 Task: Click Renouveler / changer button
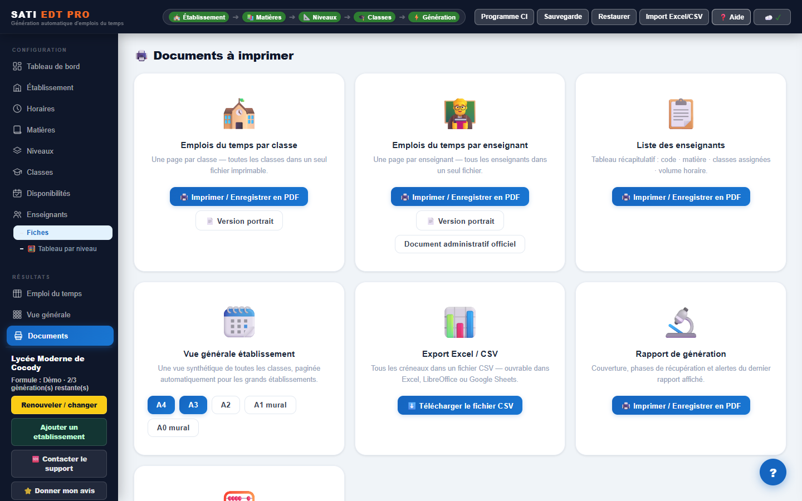click(x=59, y=405)
